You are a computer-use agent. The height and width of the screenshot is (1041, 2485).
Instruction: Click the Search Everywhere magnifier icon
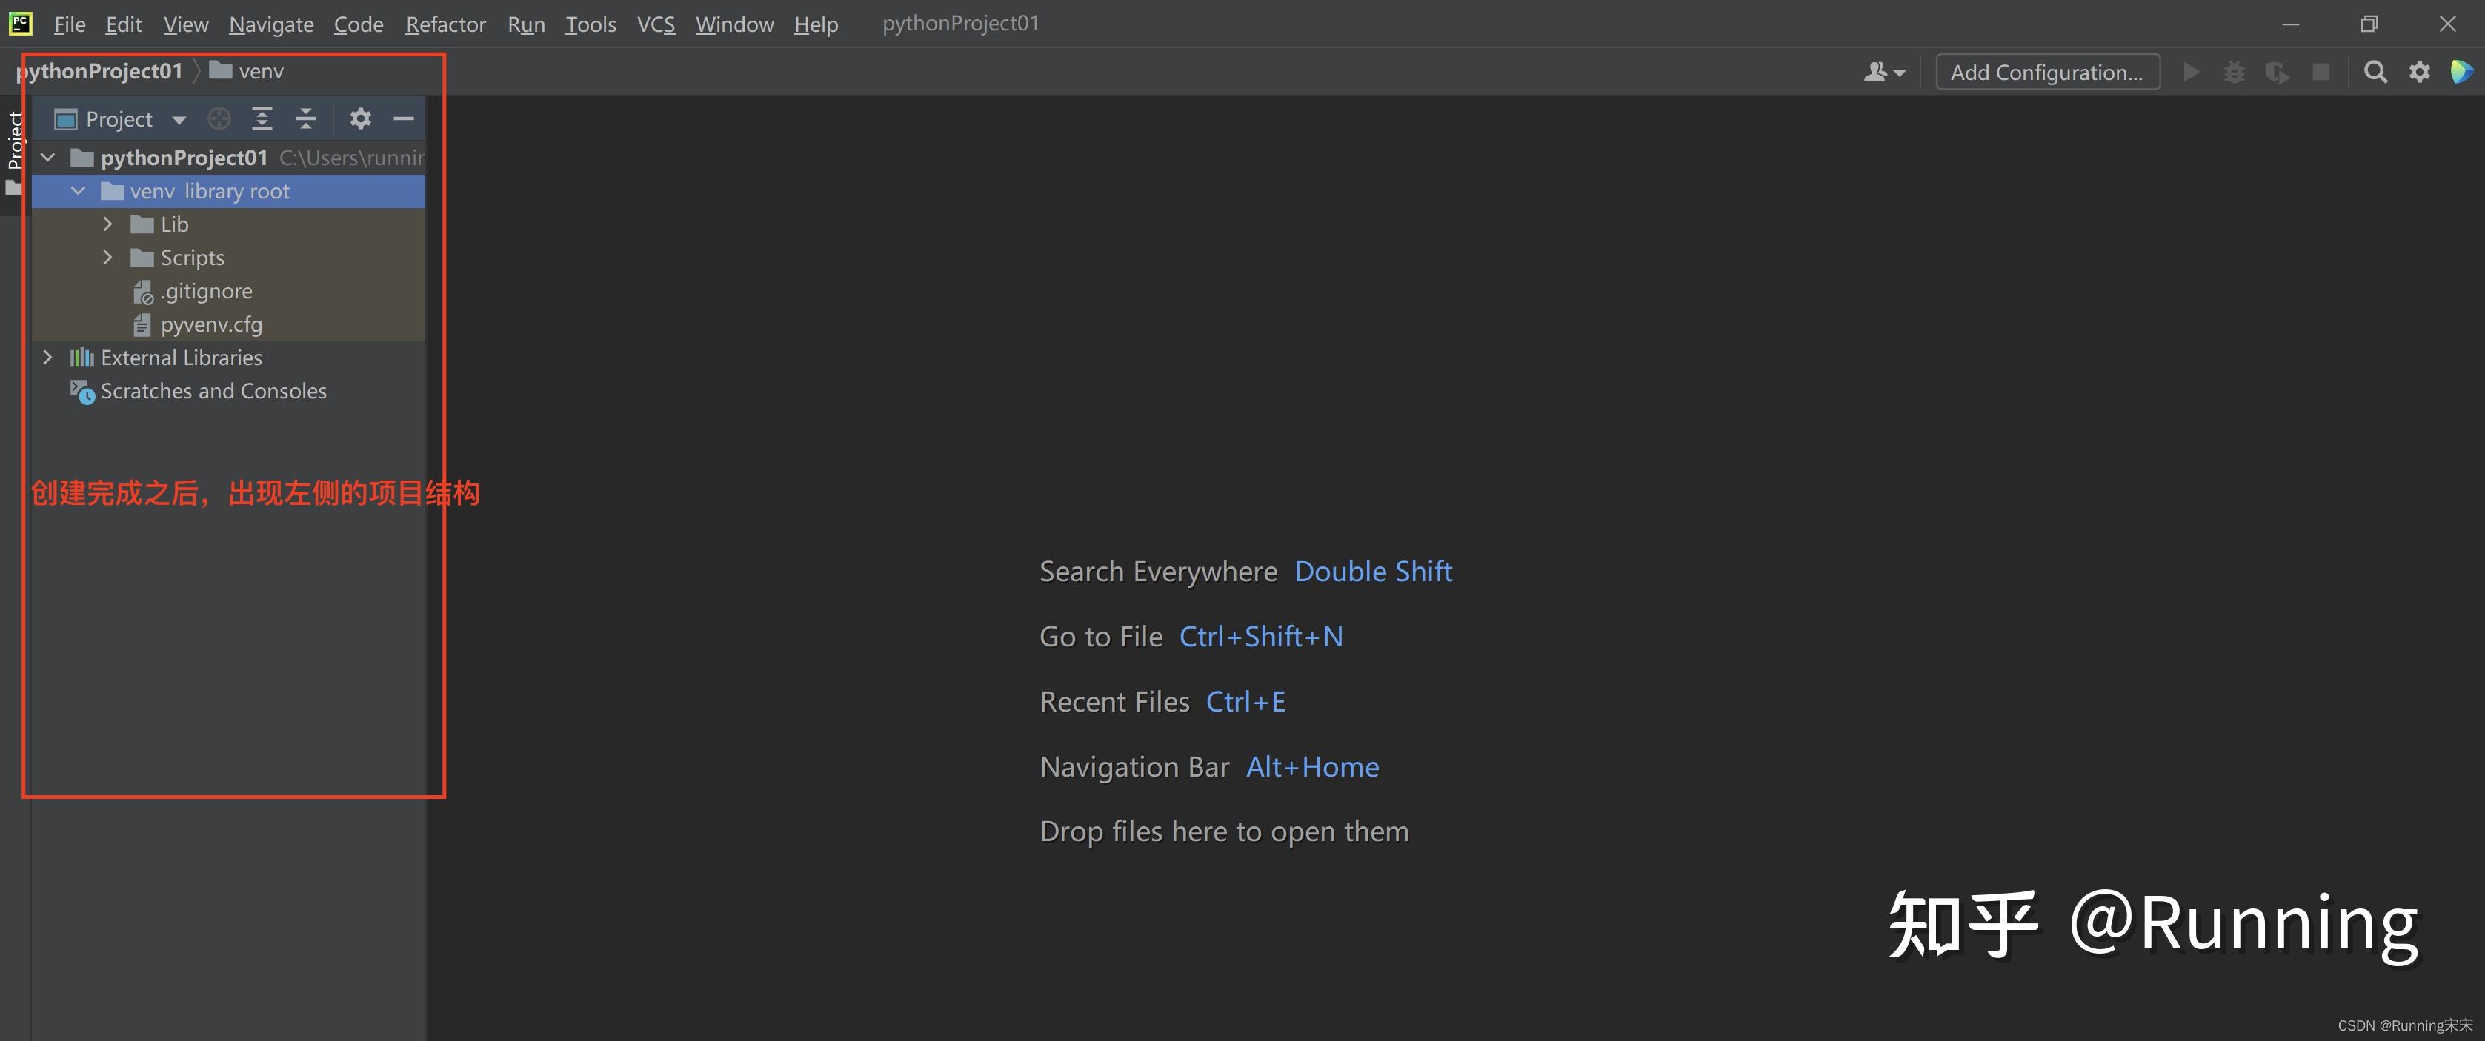click(x=2375, y=73)
